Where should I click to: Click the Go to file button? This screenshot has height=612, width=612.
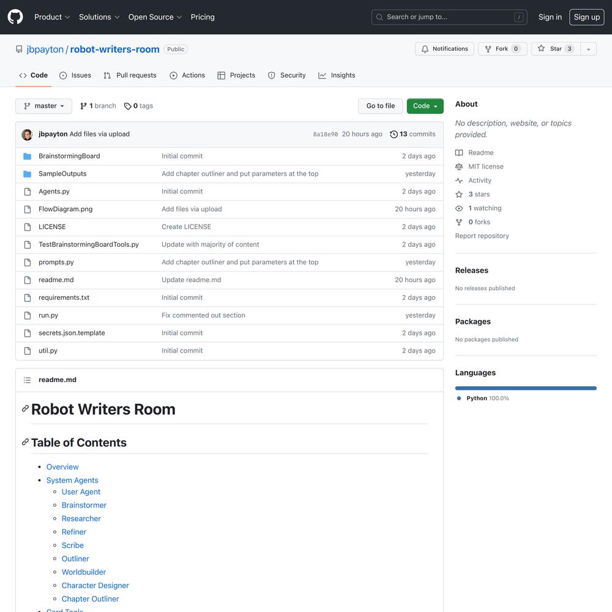coord(381,106)
